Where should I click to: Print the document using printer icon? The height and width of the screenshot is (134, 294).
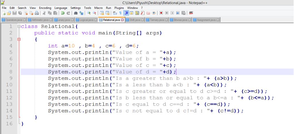37,13
